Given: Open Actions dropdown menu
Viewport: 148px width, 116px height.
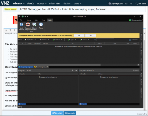Looking at the screenshot, I should tap(133, 40).
